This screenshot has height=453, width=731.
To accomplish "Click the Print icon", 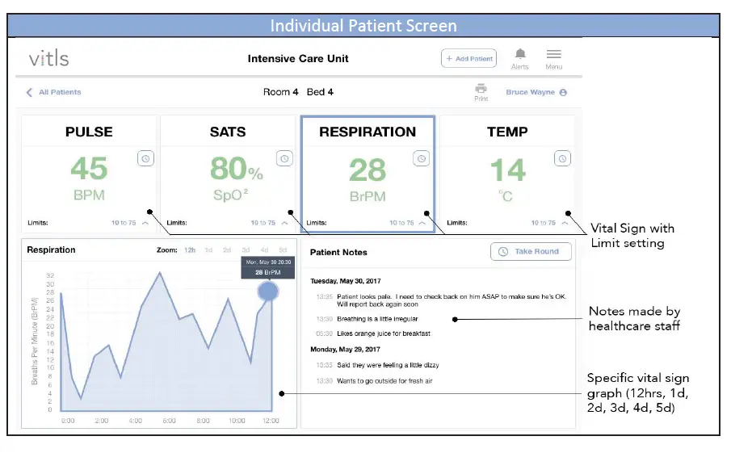I will point(481,89).
